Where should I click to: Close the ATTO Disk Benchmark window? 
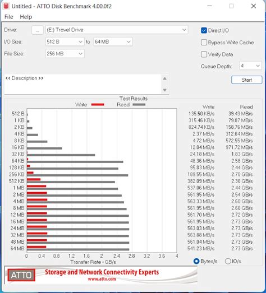254,6
